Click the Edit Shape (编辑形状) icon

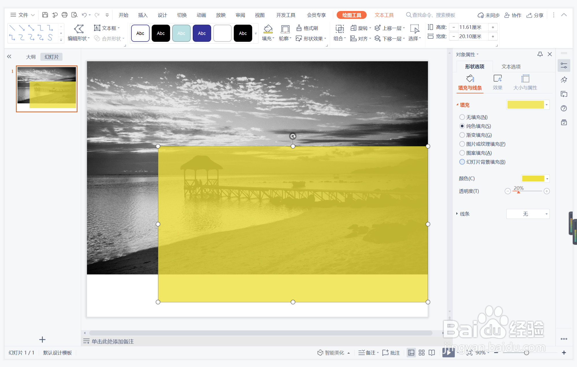coord(79,29)
